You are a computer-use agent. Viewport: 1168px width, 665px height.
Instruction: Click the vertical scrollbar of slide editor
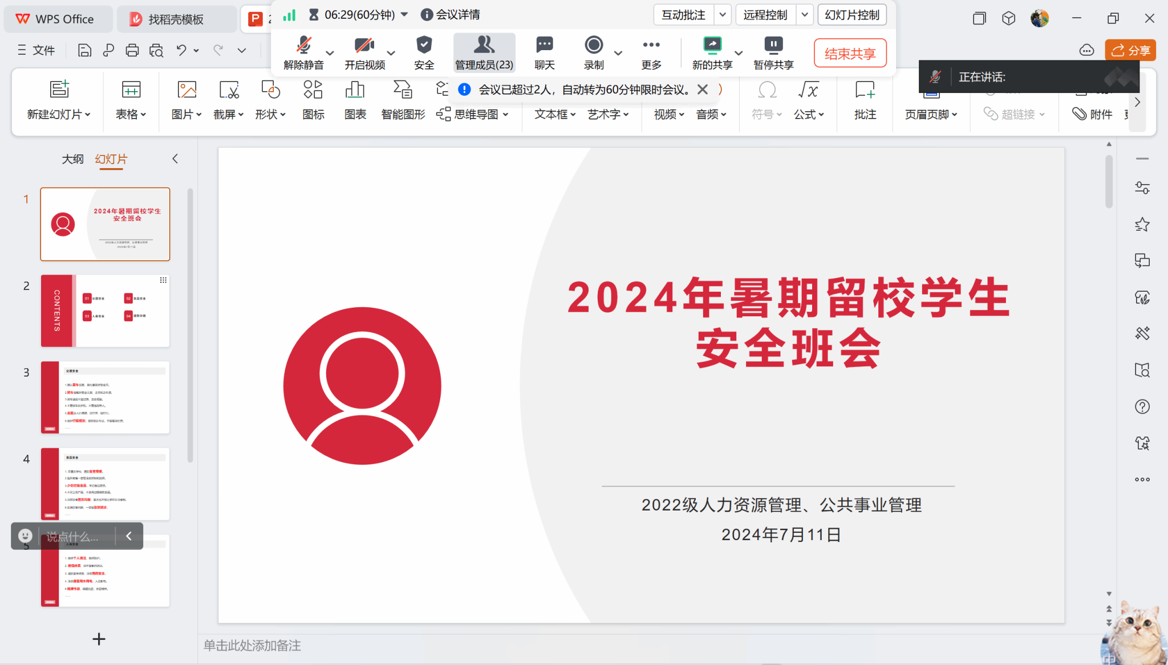pyautogui.click(x=1109, y=182)
